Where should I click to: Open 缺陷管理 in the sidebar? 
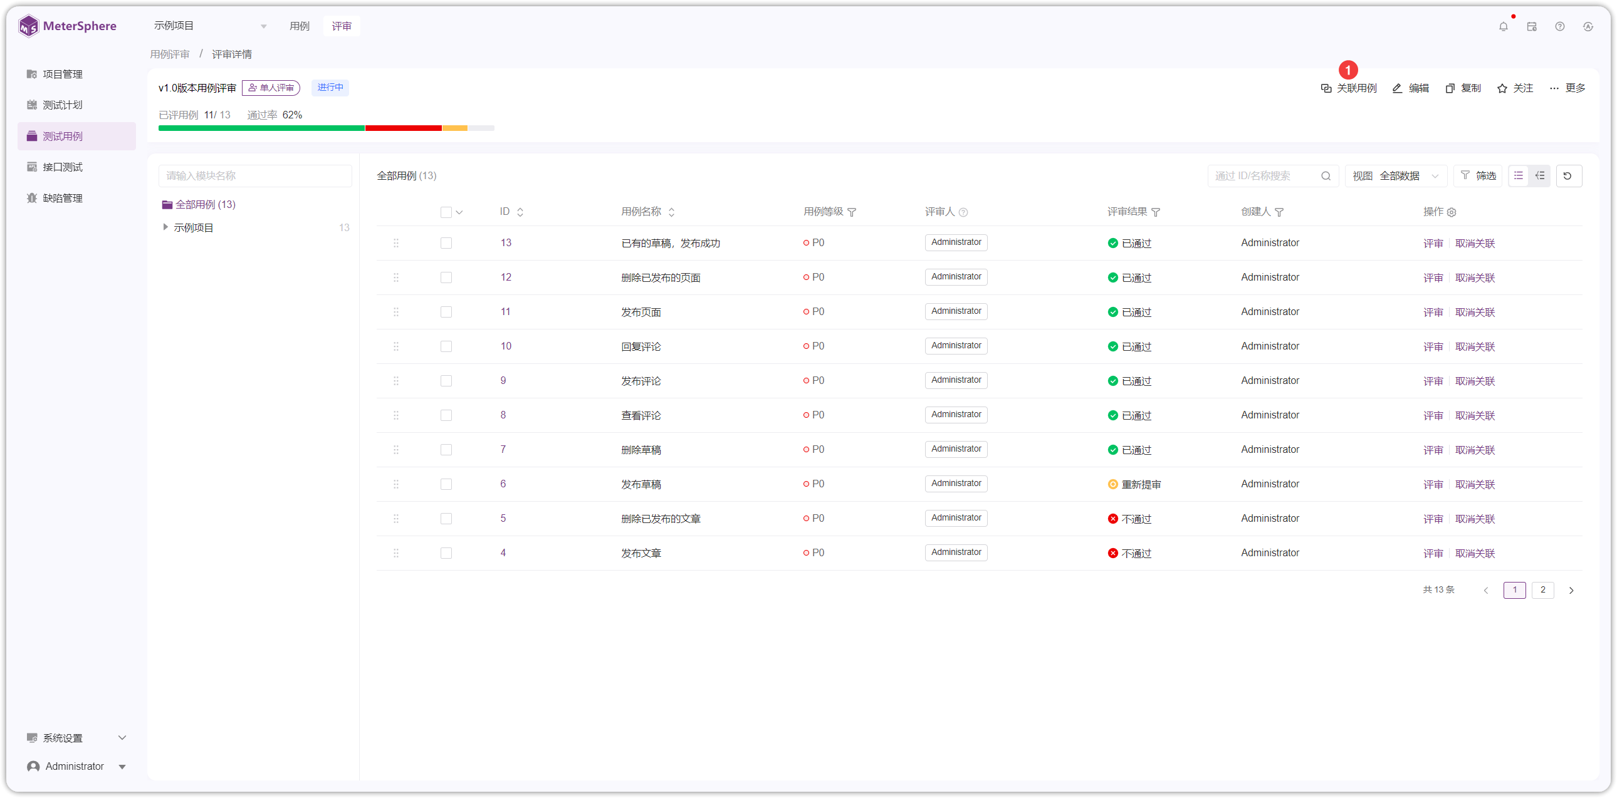click(x=76, y=198)
